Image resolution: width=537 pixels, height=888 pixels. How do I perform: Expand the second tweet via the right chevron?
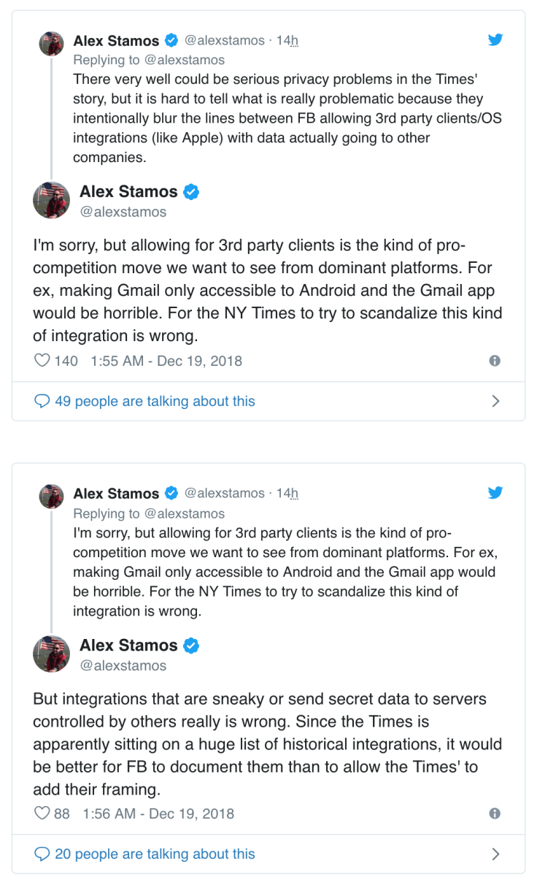pos(496,854)
